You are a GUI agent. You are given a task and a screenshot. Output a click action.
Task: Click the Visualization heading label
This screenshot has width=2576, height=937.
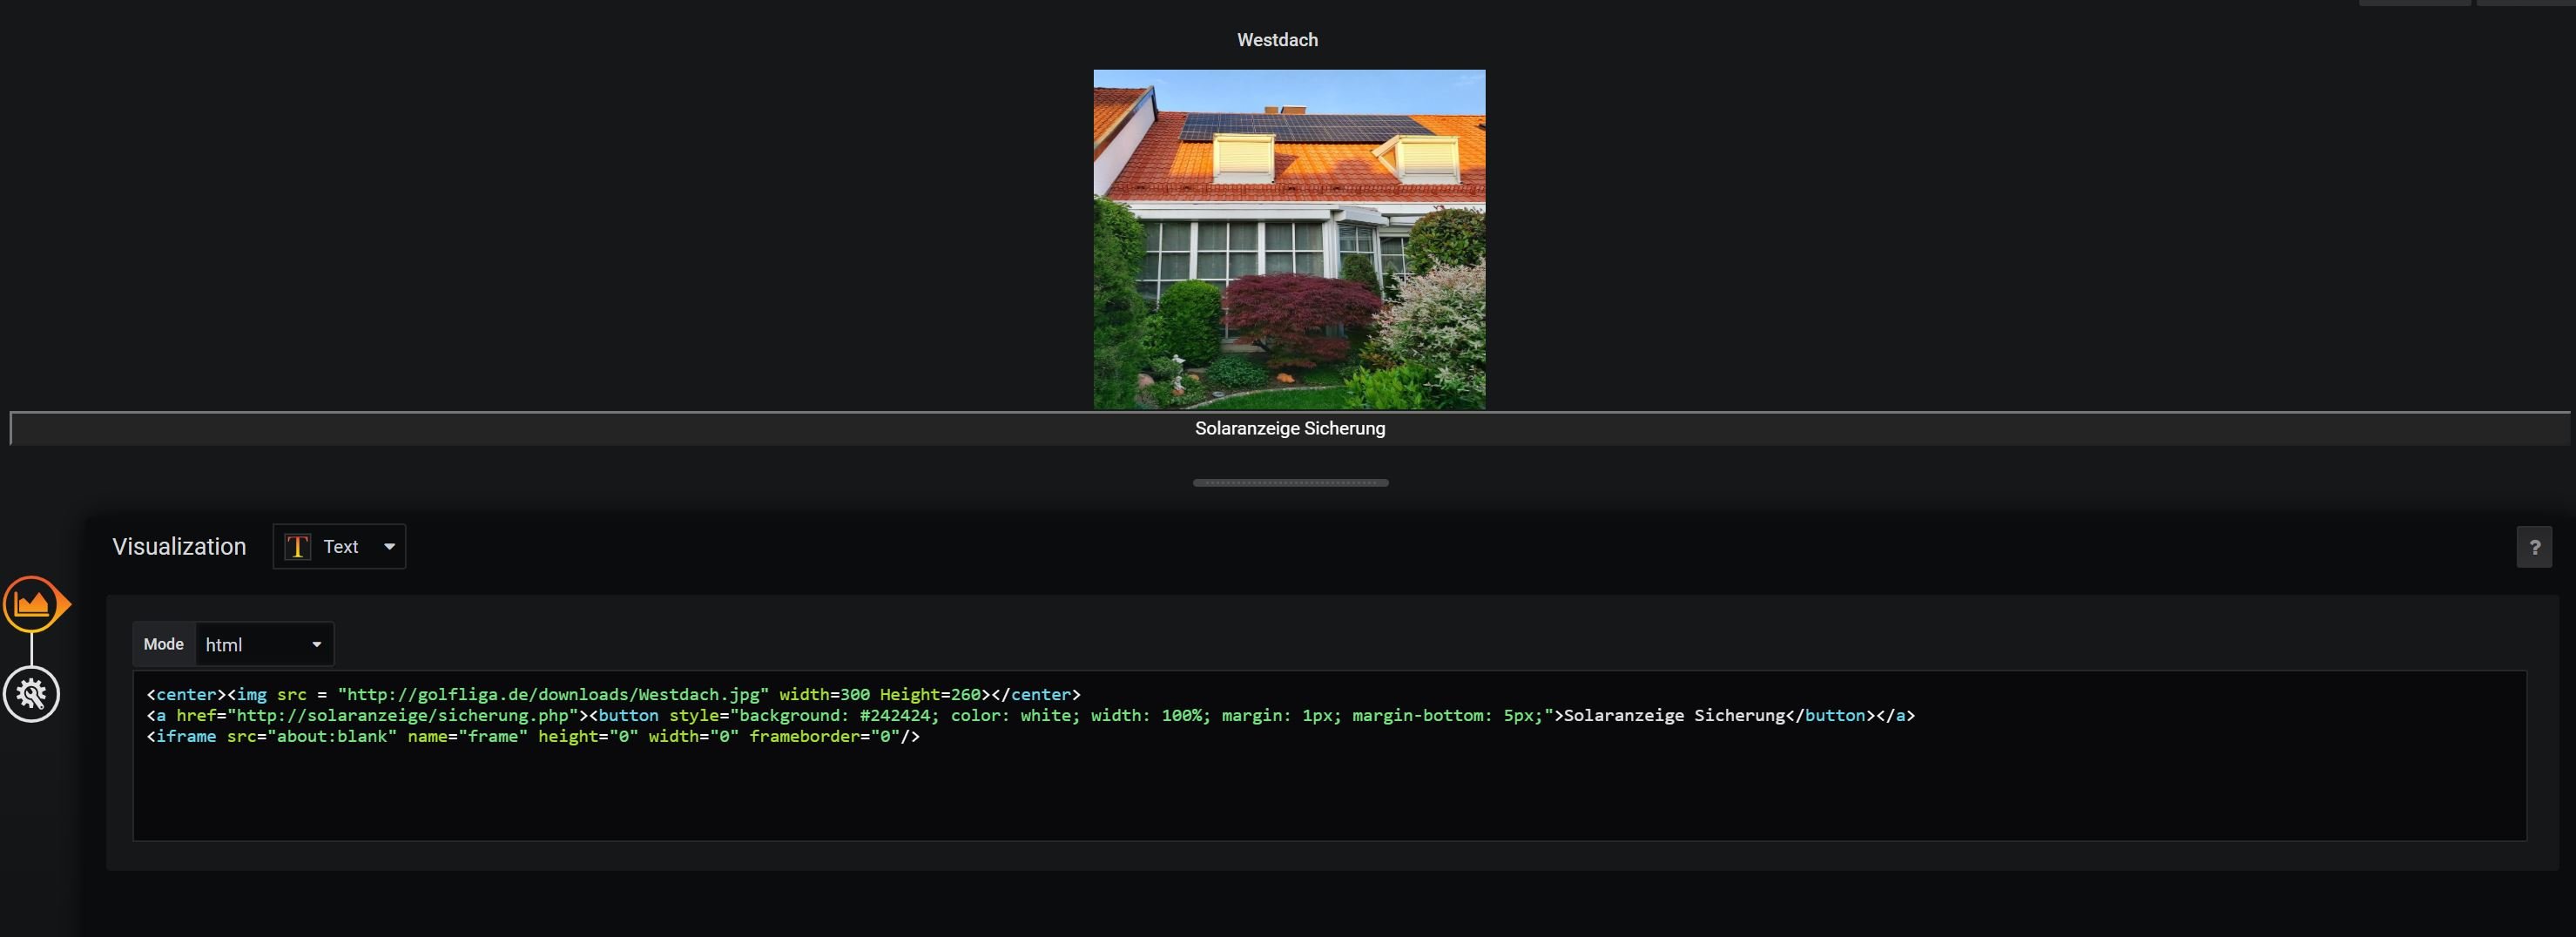point(179,547)
